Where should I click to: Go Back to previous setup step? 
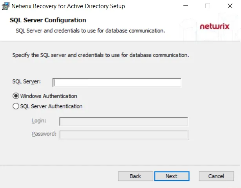[136, 176]
